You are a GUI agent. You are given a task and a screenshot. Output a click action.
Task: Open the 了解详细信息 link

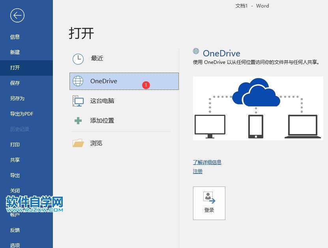pyautogui.click(x=207, y=162)
